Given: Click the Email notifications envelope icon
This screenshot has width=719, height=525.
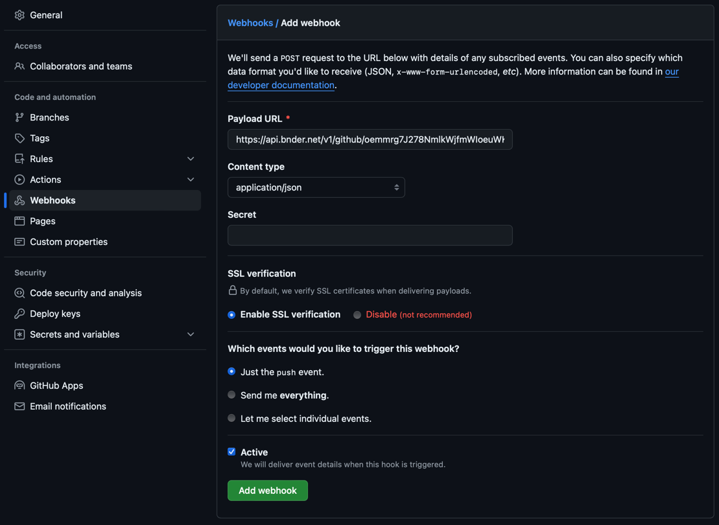Looking at the screenshot, I should coord(19,406).
